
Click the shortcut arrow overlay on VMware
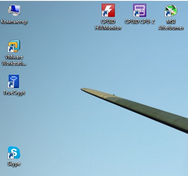pyautogui.click(x=11, y=49)
